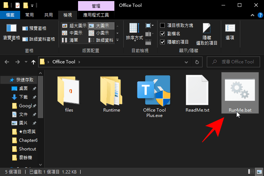Go back with the back arrow
Image resolution: width=264 pixels, height=176 pixels.
(7, 62)
